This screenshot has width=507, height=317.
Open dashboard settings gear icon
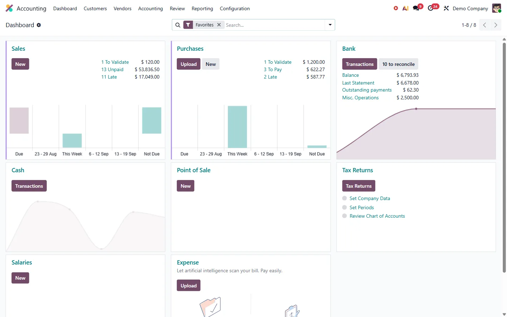[39, 25]
